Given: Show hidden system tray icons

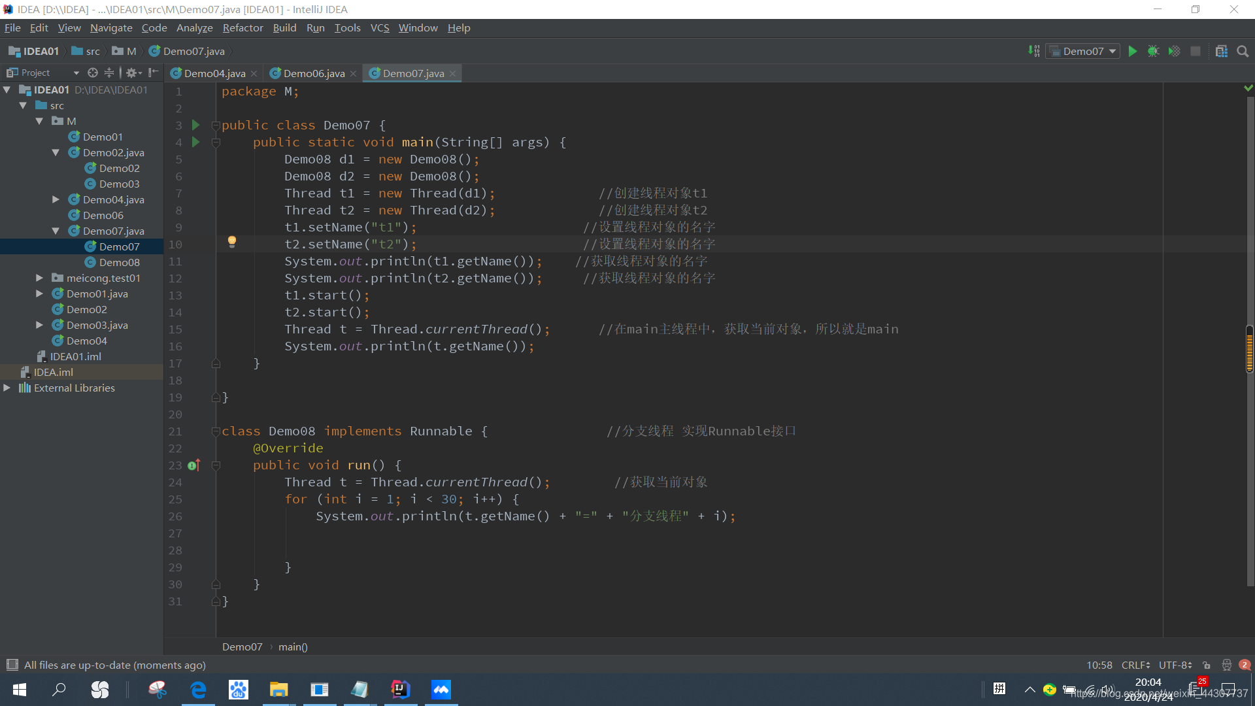Looking at the screenshot, I should [x=1029, y=690].
